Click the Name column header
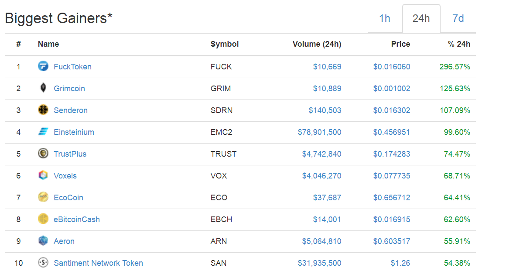The image size is (520, 271). click(x=48, y=44)
